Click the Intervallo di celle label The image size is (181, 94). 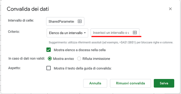[21, 20]
